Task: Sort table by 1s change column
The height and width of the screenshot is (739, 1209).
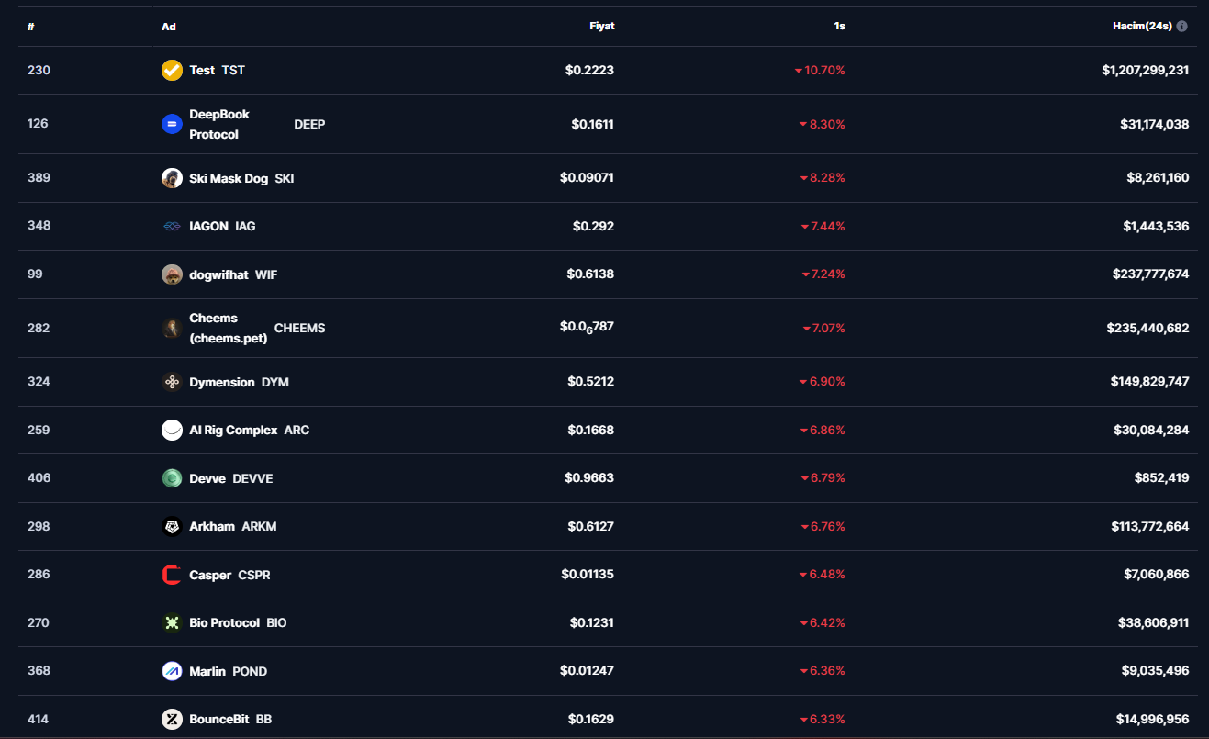Action: pos(839,27)
